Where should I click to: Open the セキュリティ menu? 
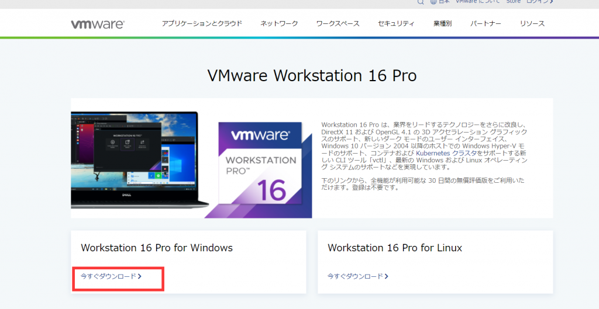point(396,24)
